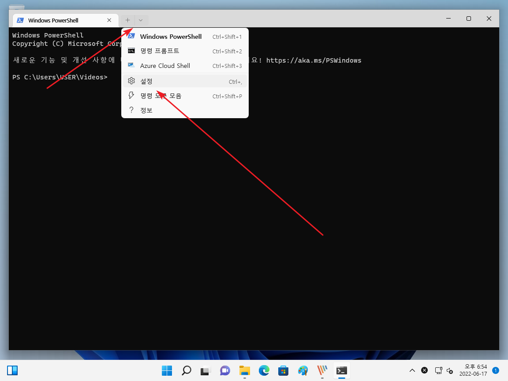The height and width of the screenshot is (381, 508).
Task: Close the Windows PowerShell tab
Action: coord(109,20)
